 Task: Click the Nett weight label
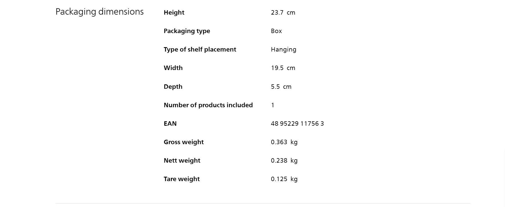[x=182, y=161]
